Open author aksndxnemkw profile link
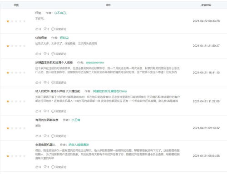 tap(95, 63)
